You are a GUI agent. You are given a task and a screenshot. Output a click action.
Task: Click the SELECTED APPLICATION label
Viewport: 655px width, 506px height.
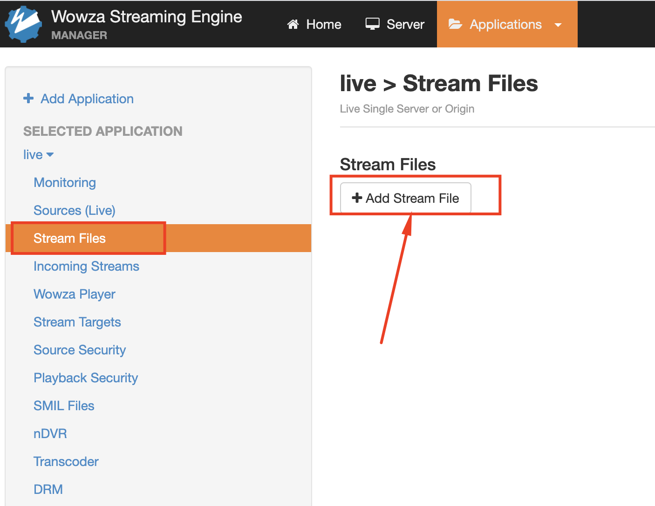click(x=103, y=131)
